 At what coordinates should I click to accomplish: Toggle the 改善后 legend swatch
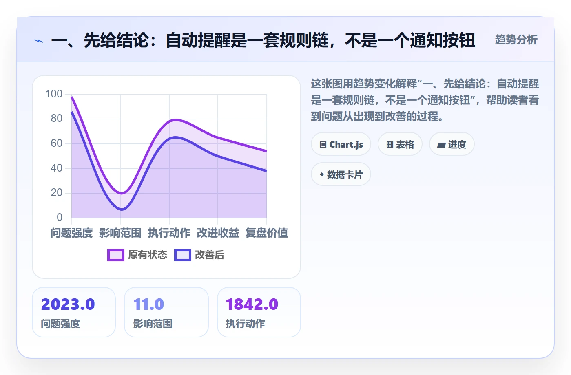click(183, 255)
